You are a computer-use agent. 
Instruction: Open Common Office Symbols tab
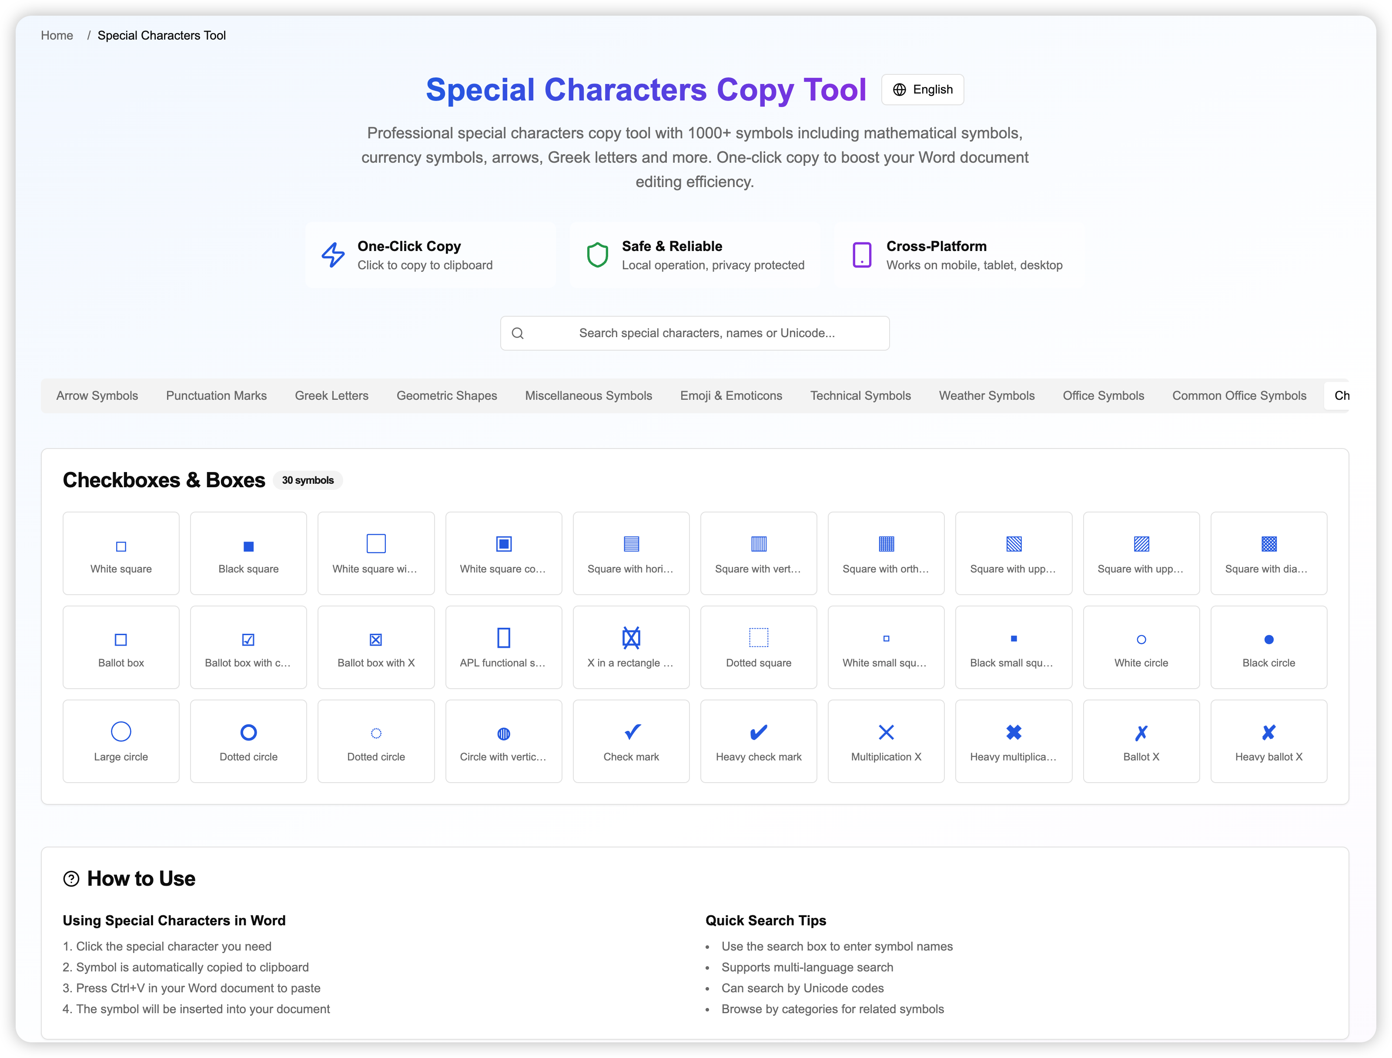(x=1238, y=395)
